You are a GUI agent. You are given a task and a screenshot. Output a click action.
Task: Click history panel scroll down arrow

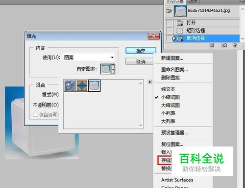pyautogui.click(x=243, y=39)
